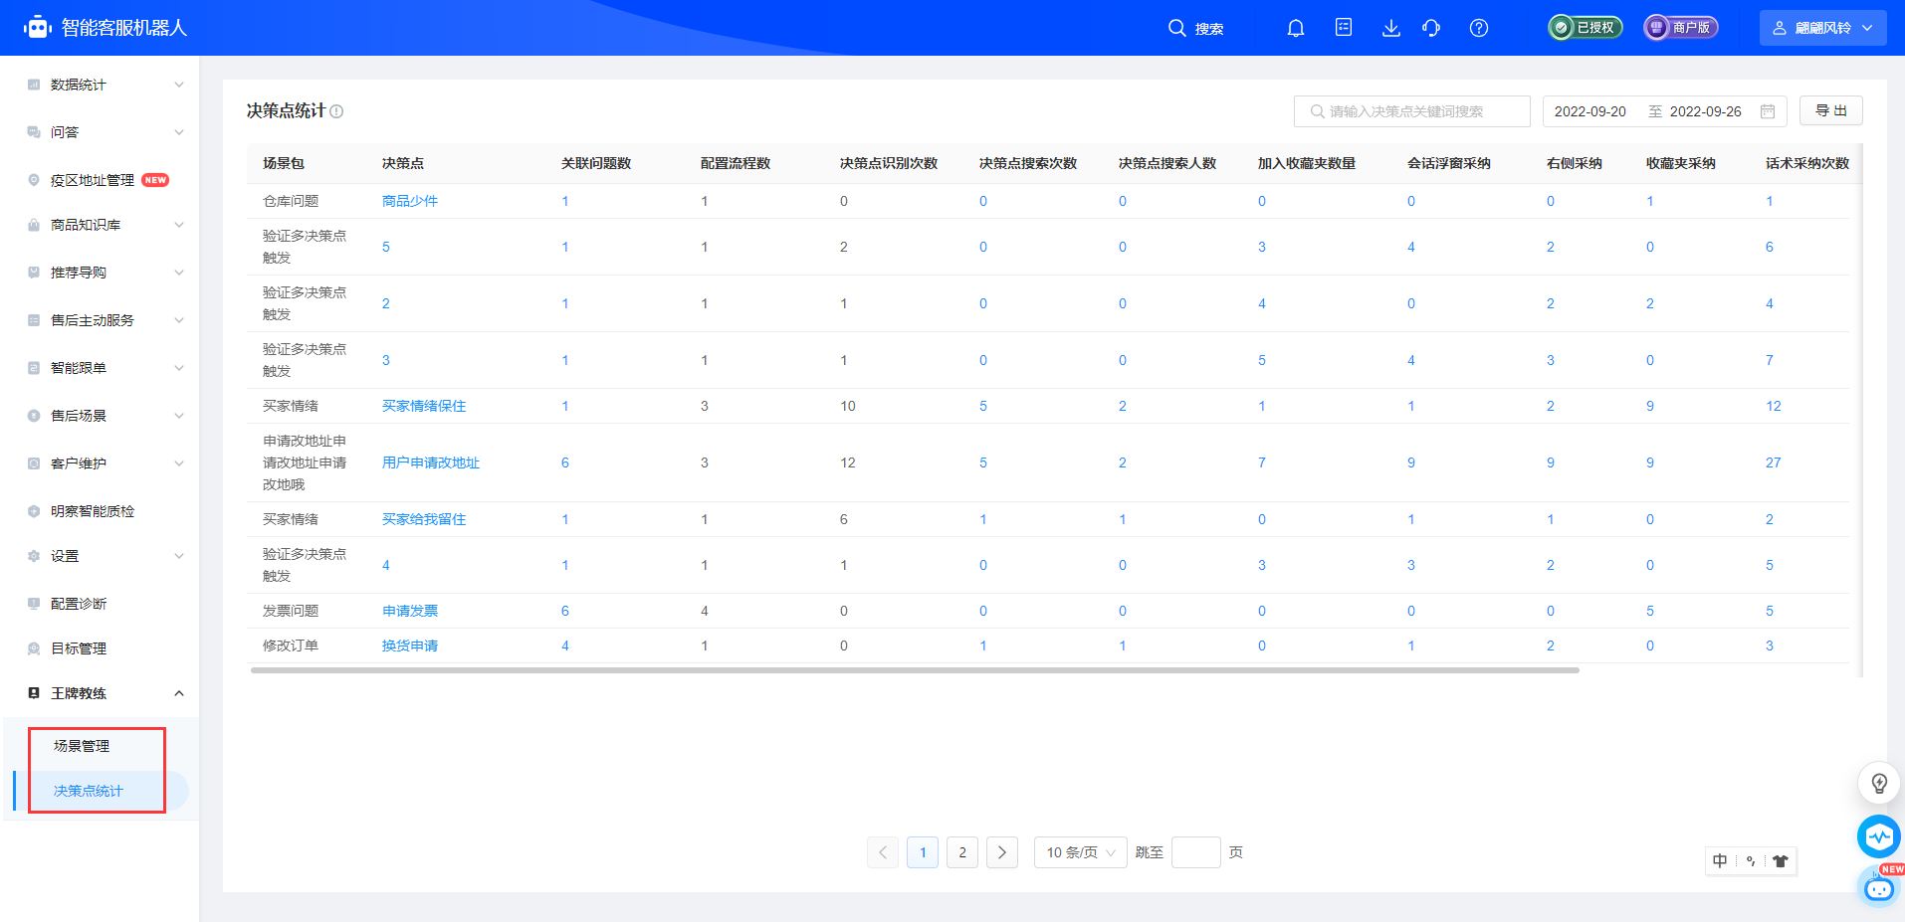Click the monitoring pulse floating icon

(x=1879, y=836)
